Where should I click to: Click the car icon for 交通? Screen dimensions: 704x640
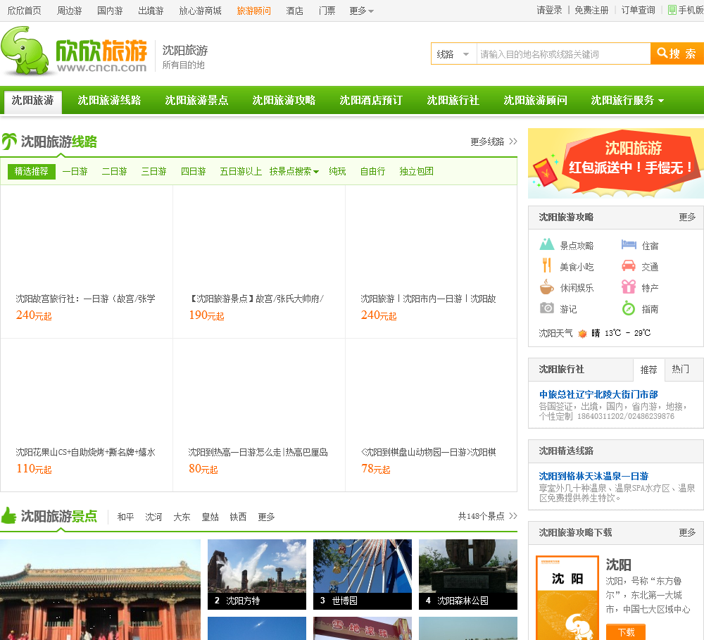coord(629,266)
